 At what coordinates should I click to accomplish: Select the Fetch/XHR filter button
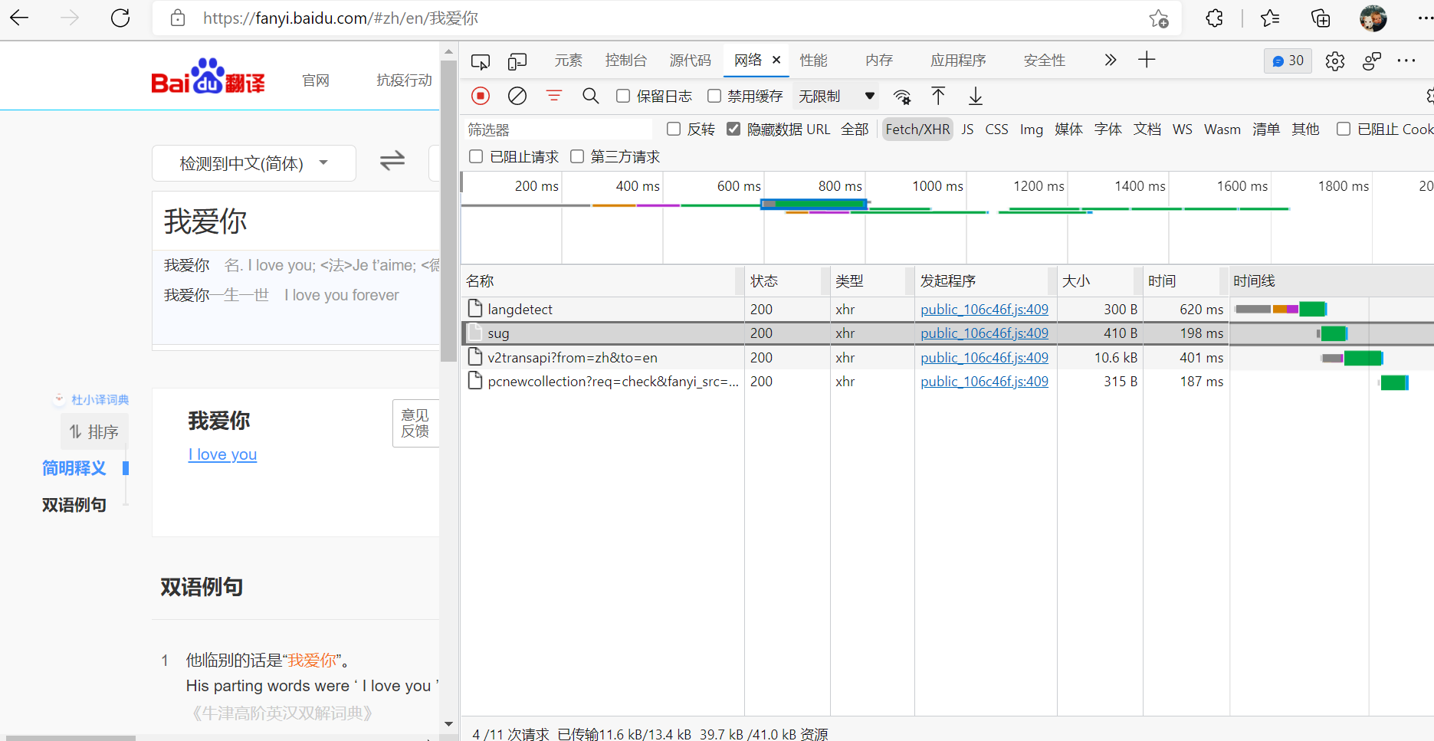pos(917,130)
